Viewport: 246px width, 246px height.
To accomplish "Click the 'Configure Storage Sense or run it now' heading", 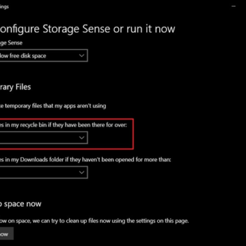I will [87, 29].
